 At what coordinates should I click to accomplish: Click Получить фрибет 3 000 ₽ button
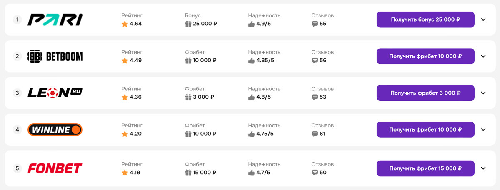[425, 93]
